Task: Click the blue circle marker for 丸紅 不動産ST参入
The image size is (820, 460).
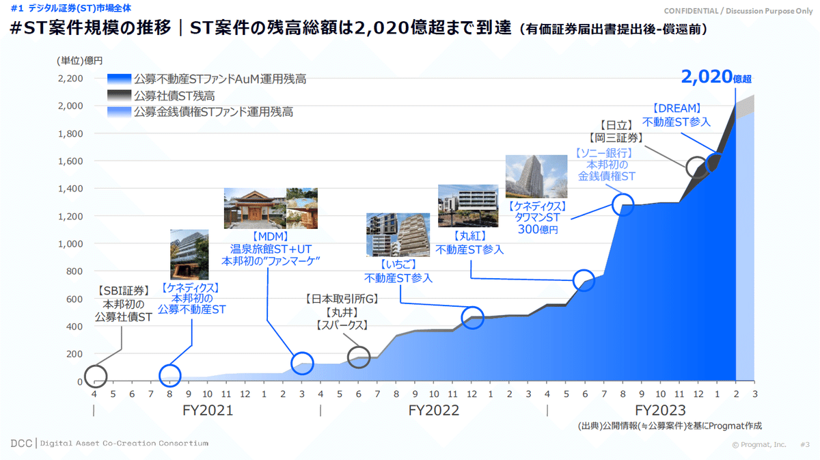Action: pos(584,280)
